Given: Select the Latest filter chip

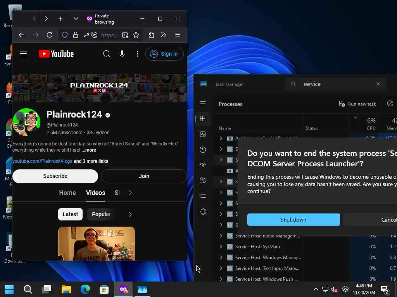Looking at the screenshot, I should pos(71,214).
